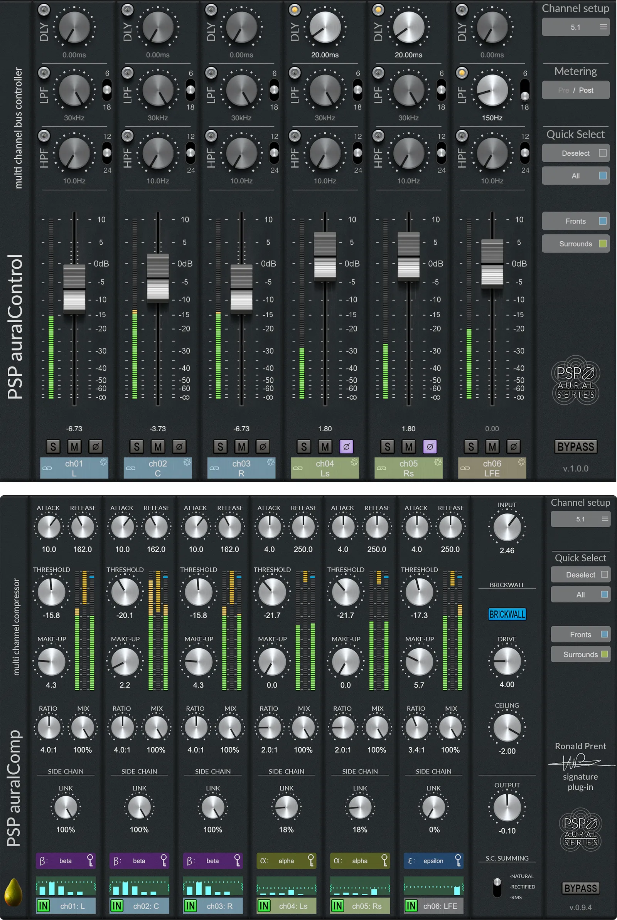Image resolution: width=617 pixels, height=920 pixels.
Task: Open the gear settings for ch05 Rs
Action: tap(438, 463)
